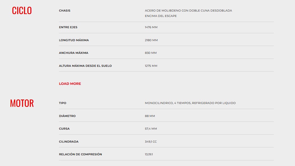
Task: Click the LONGITUD MÁXIMA label
Action: [x=74, y=40]
